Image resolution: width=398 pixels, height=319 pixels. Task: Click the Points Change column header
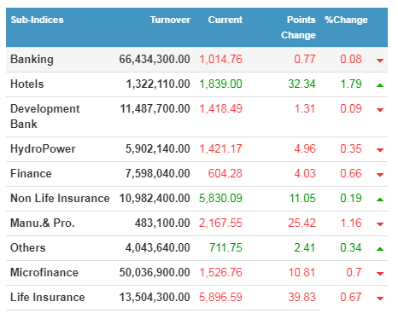click(x=298, y=27)
